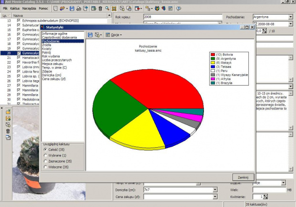Click the save catalog floppy icon
This screenshot has width=296, height=207.
coord(72,9)
